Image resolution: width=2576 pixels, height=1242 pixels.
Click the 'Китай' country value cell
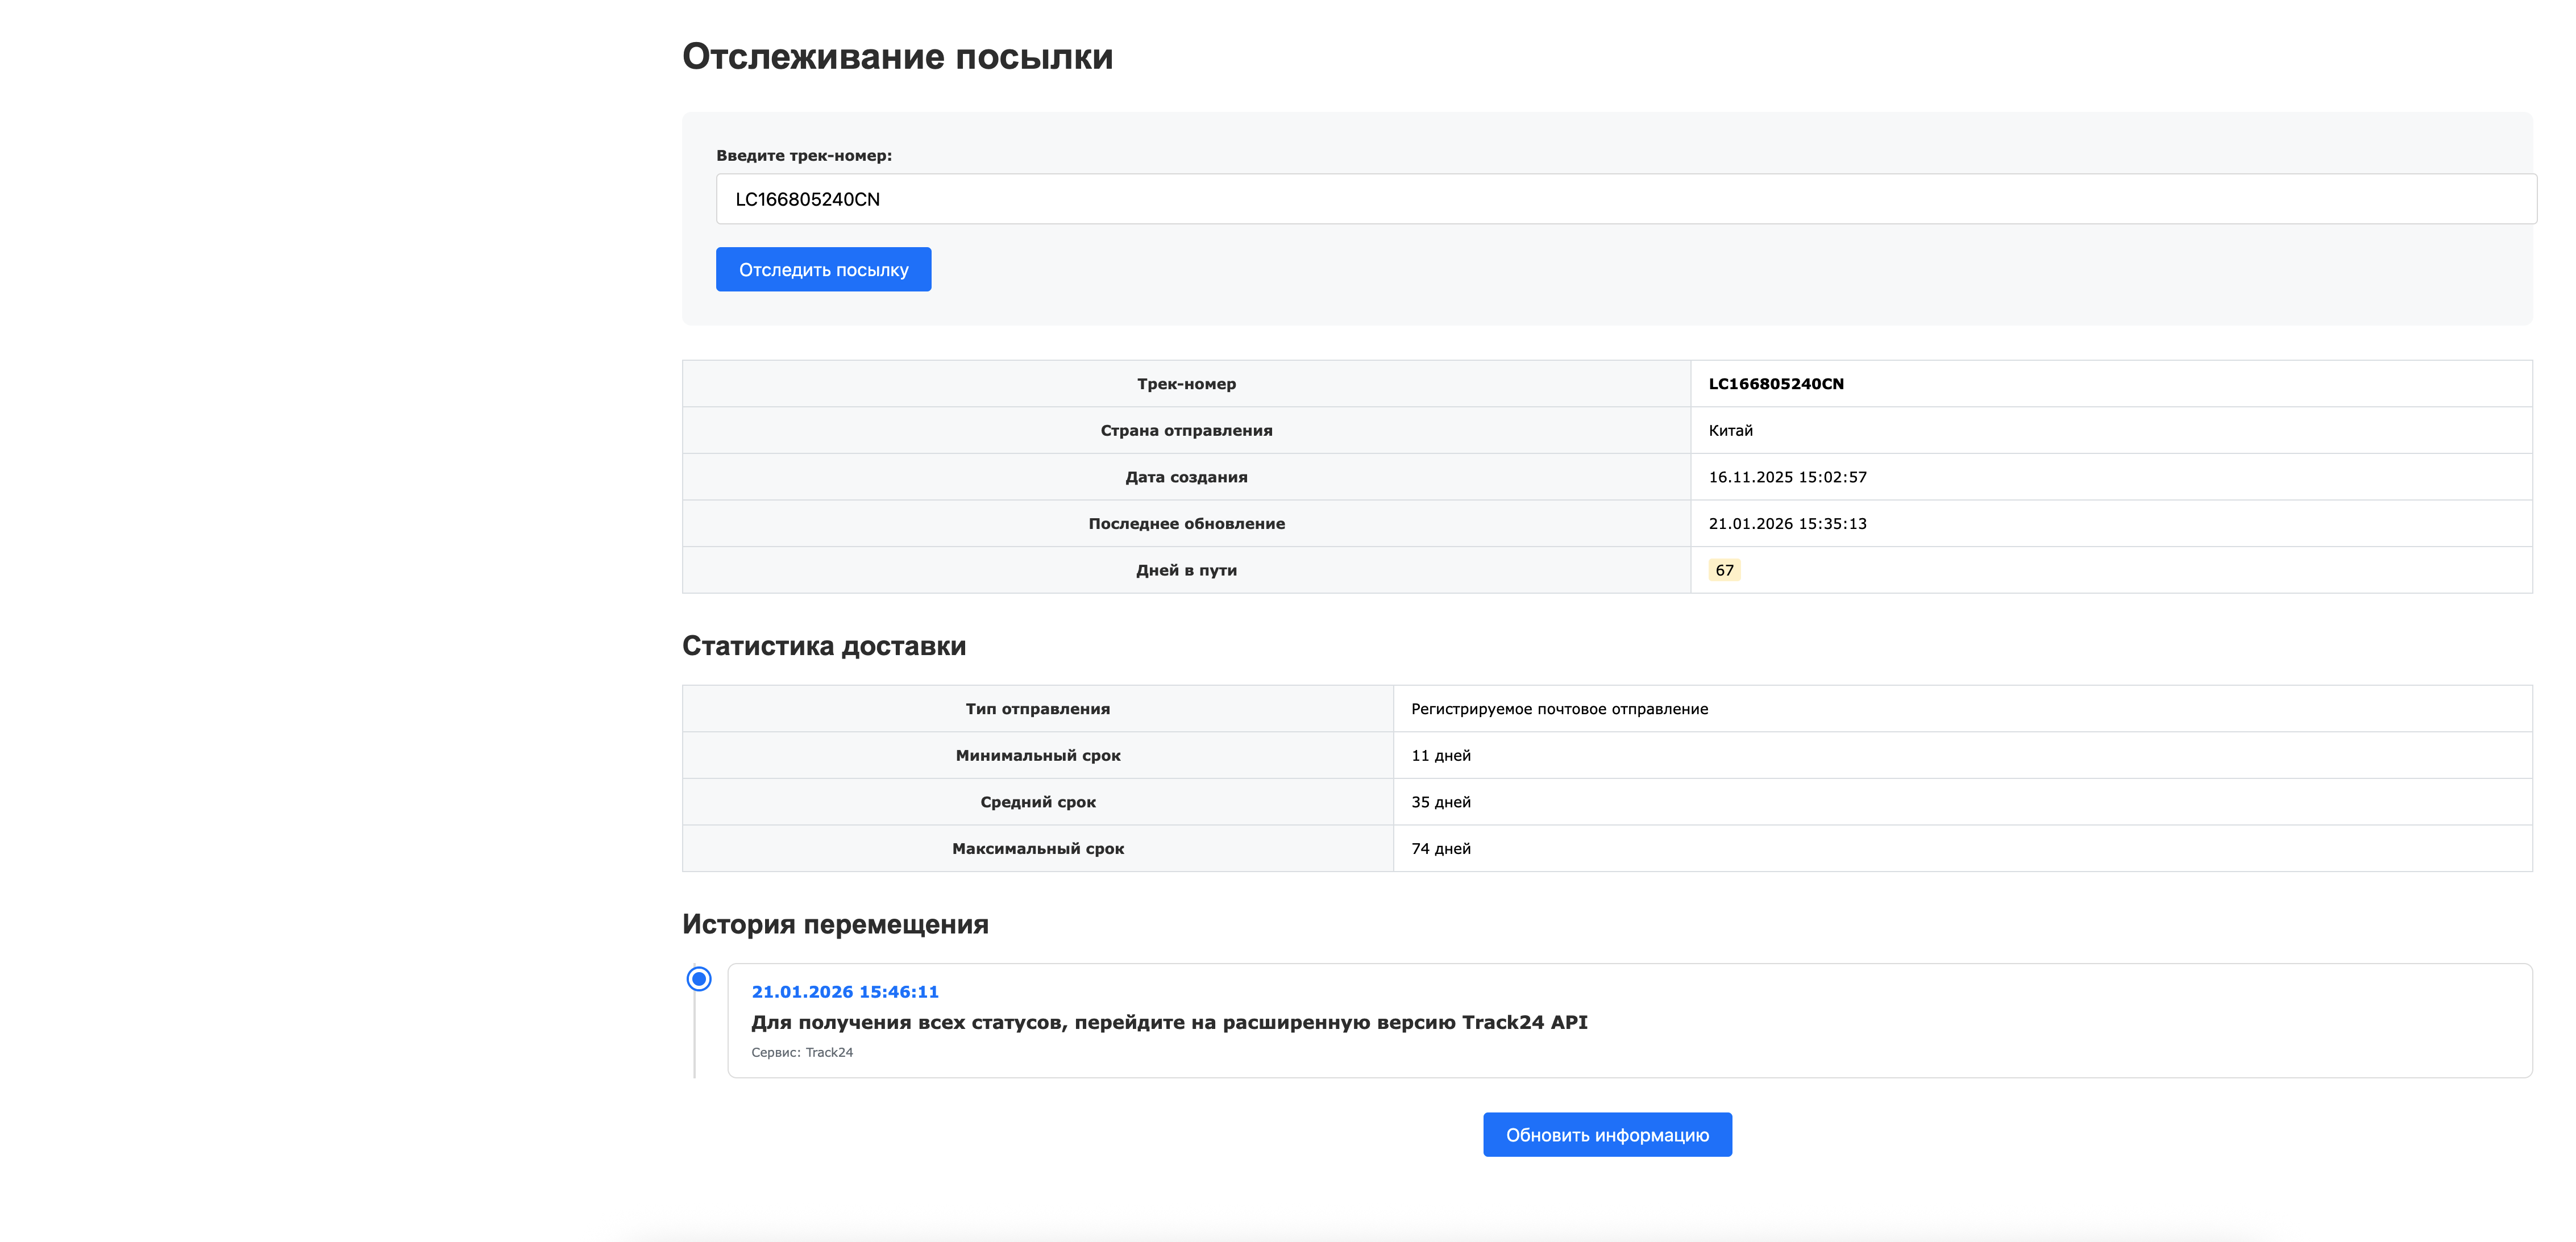click(1731, 431)
